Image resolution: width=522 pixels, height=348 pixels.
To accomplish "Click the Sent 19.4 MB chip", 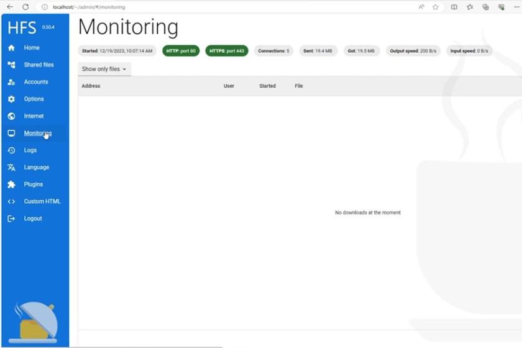I will point(318,51).
